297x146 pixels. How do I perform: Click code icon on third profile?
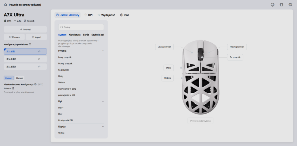39,66
